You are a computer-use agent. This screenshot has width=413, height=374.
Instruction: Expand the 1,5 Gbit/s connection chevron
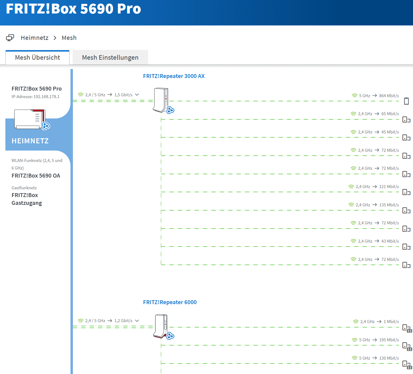[137, 95]
